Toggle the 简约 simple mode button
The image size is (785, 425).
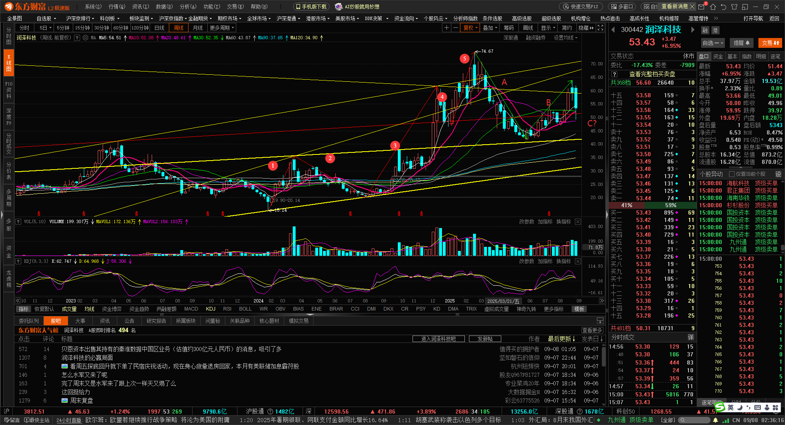[567, 28]
